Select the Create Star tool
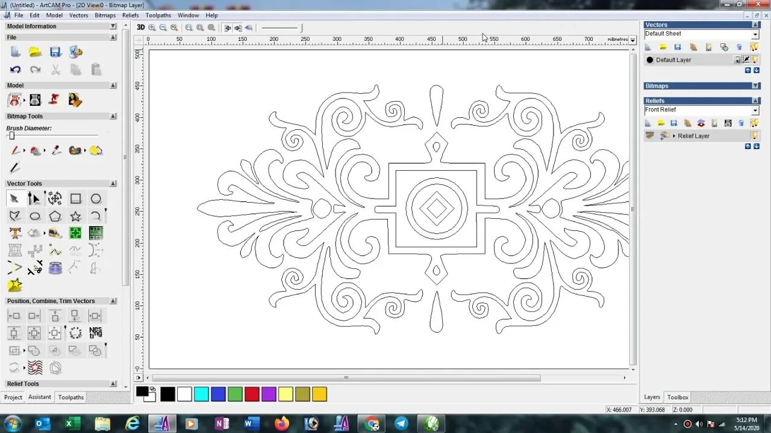The image size is (771, 433). point(75,216)
